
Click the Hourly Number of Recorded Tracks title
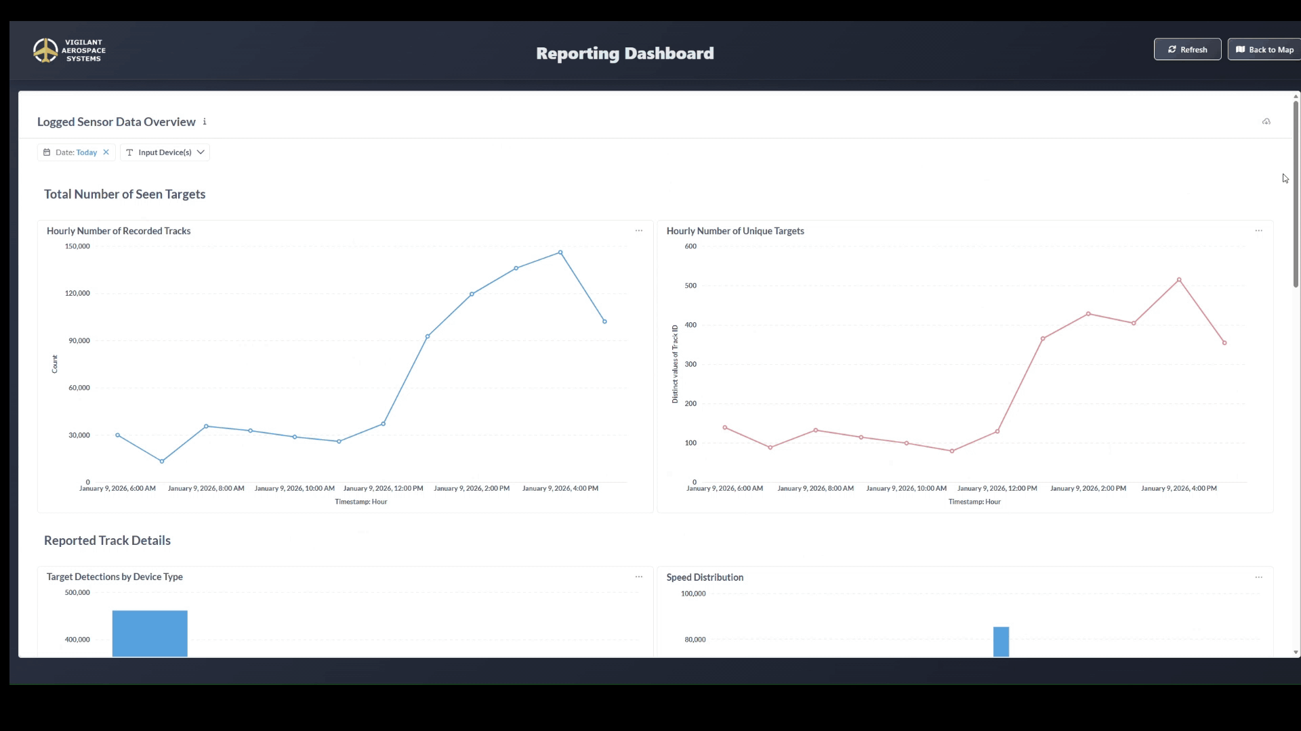coord(119,231)
